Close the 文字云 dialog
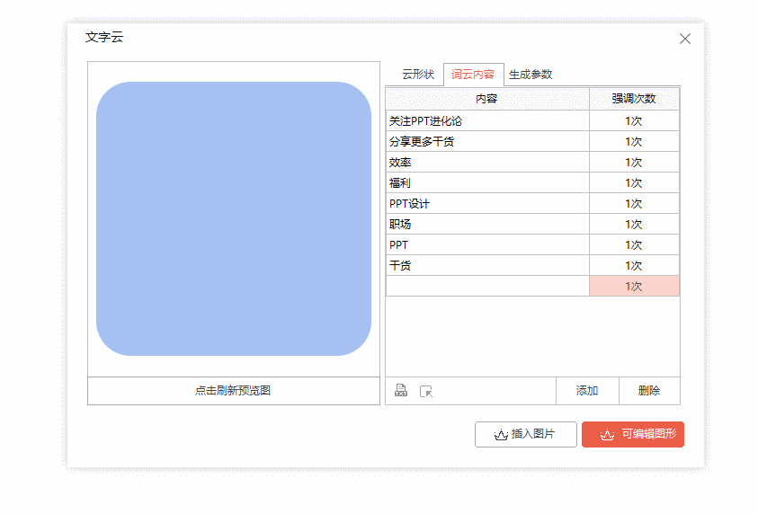 click(684, 39)
